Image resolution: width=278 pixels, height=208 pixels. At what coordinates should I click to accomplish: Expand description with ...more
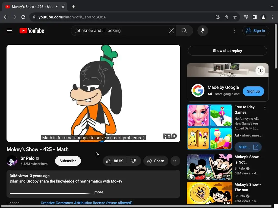97,192
